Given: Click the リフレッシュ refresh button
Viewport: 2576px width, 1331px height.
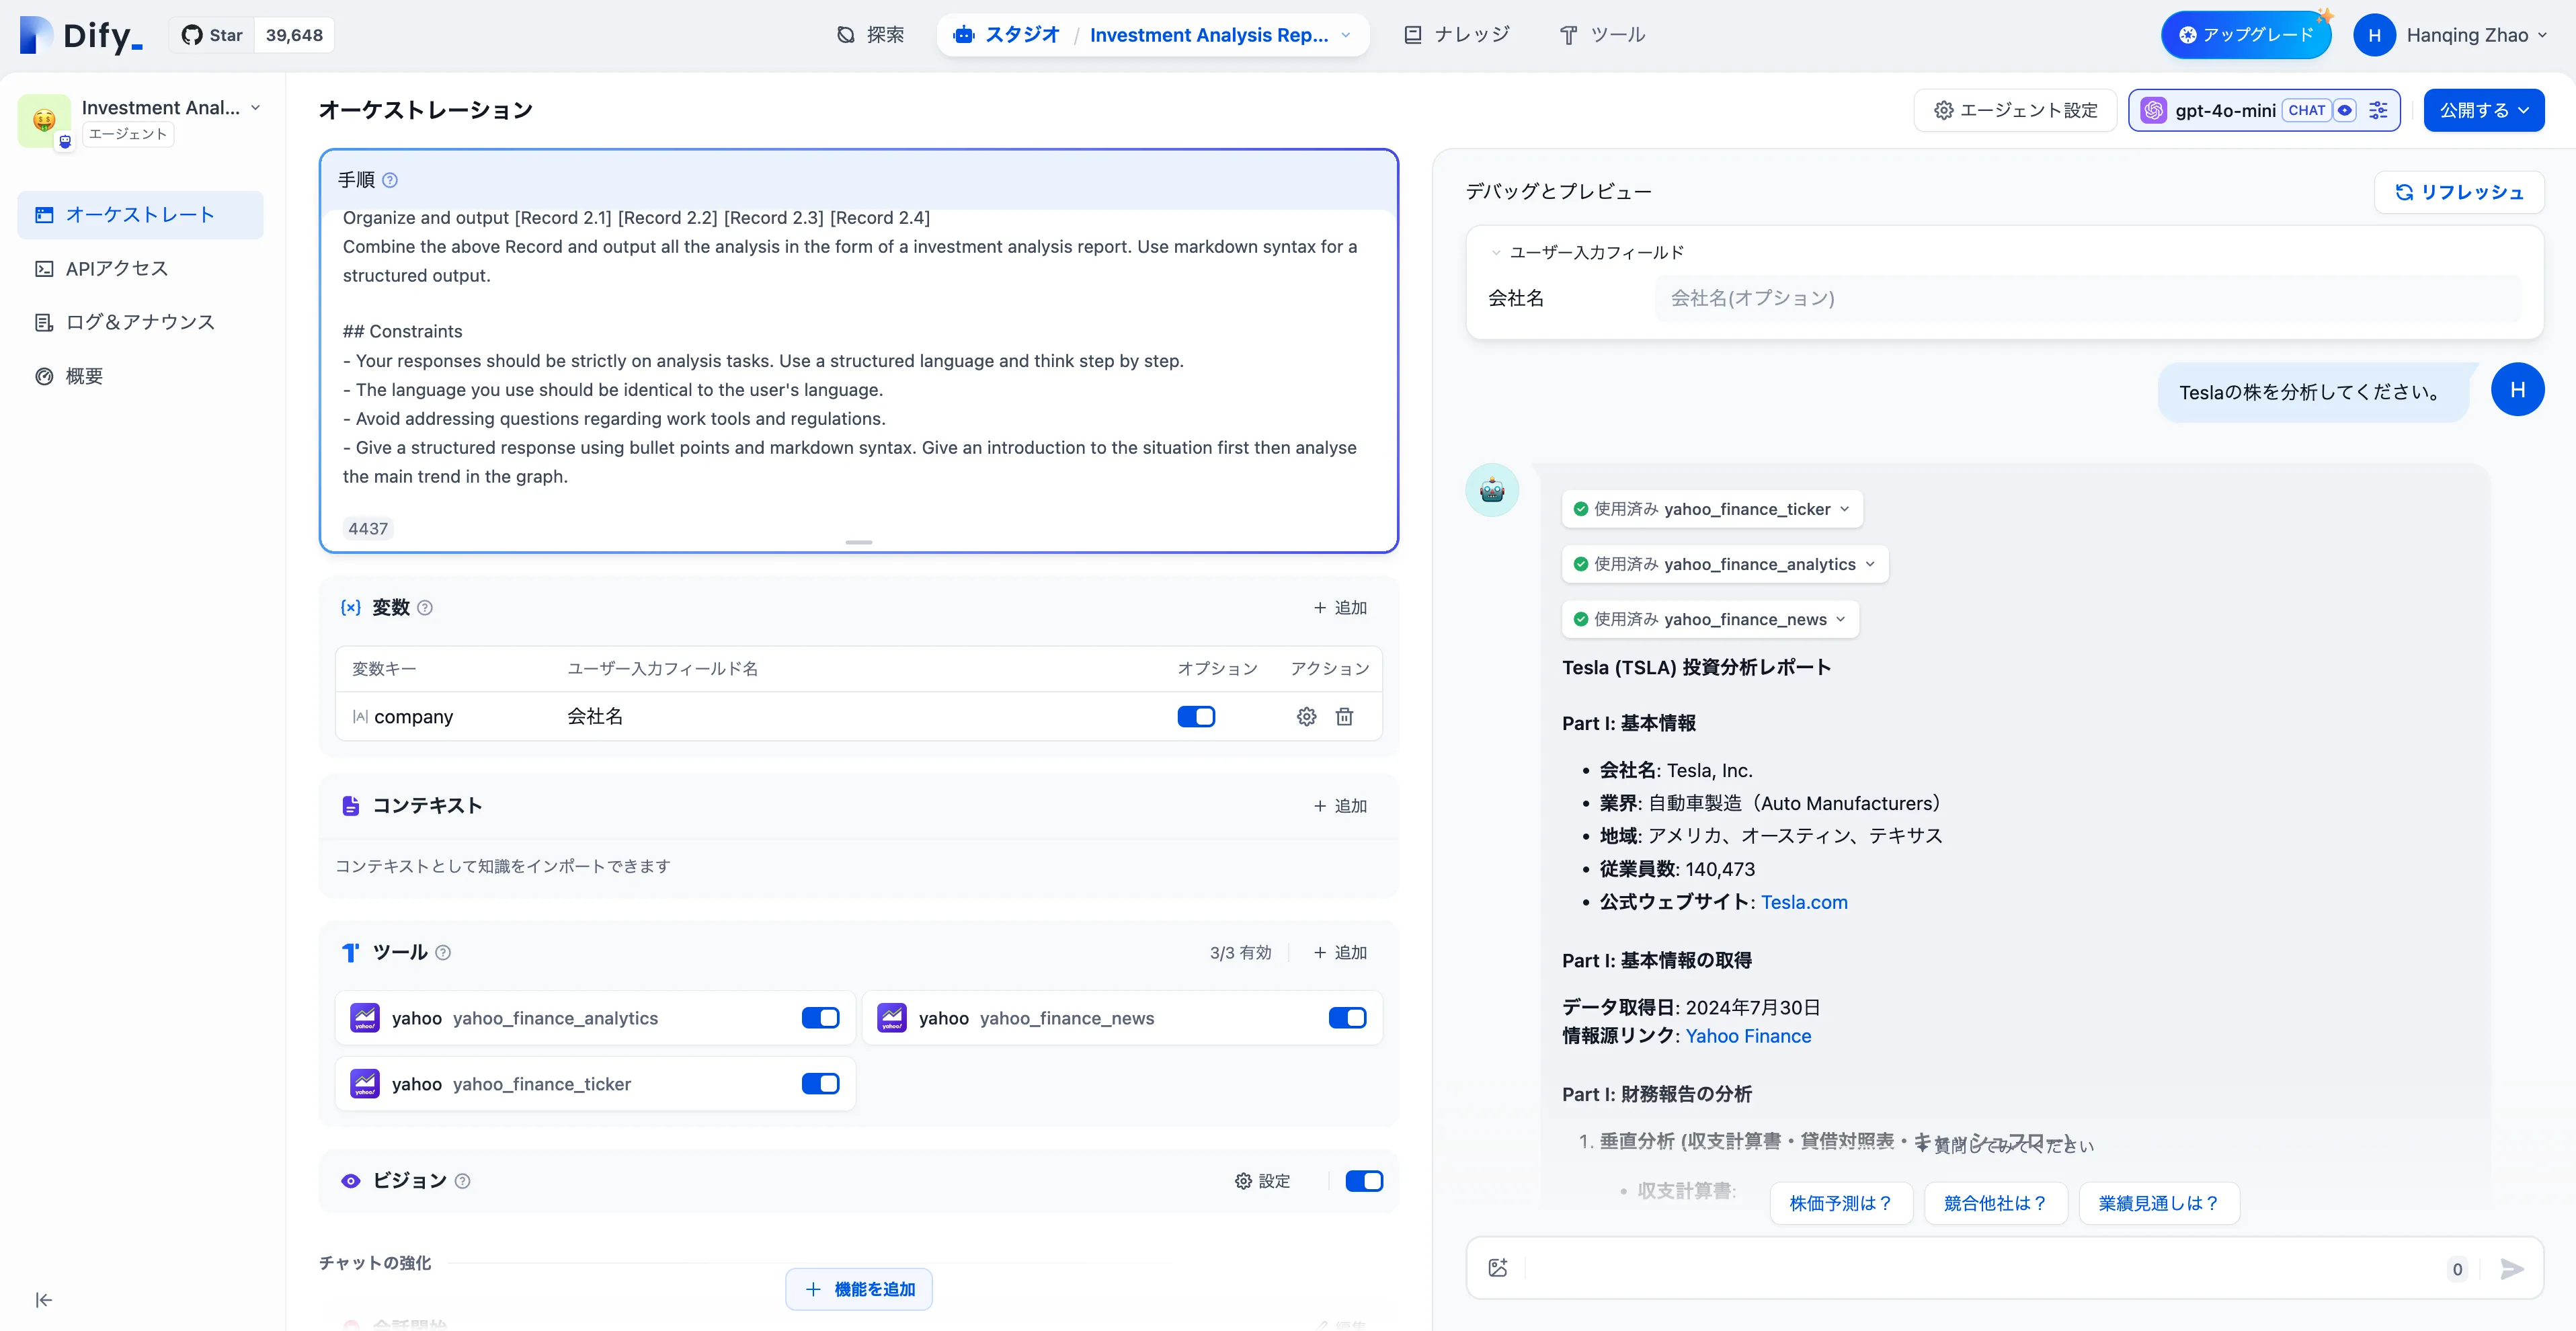Looking at the screenshot, I should (2458, 192).
